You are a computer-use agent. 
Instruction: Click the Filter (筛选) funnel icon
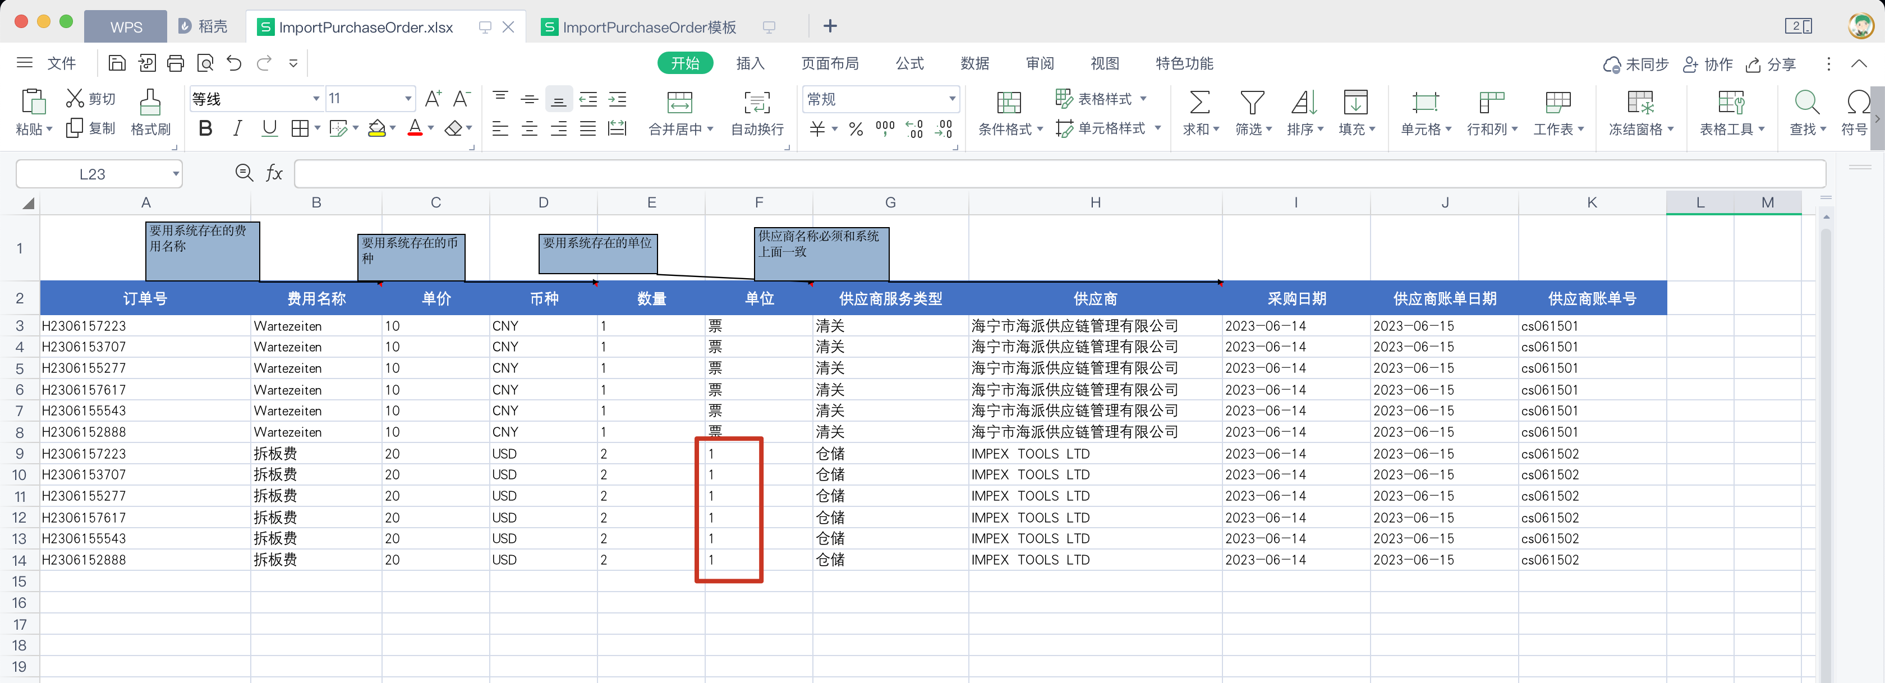coord(1251,103)
